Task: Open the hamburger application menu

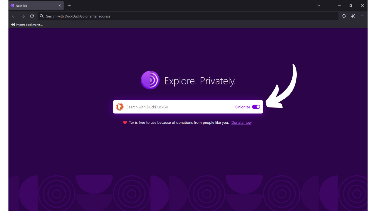Action: click(362, 16)
